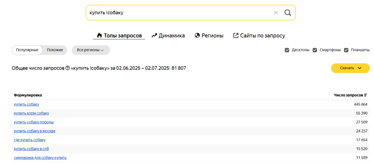Screen dimensions: 374x163
Task: Open the купить корм собаку link
Action: click(x=31, y=113)
